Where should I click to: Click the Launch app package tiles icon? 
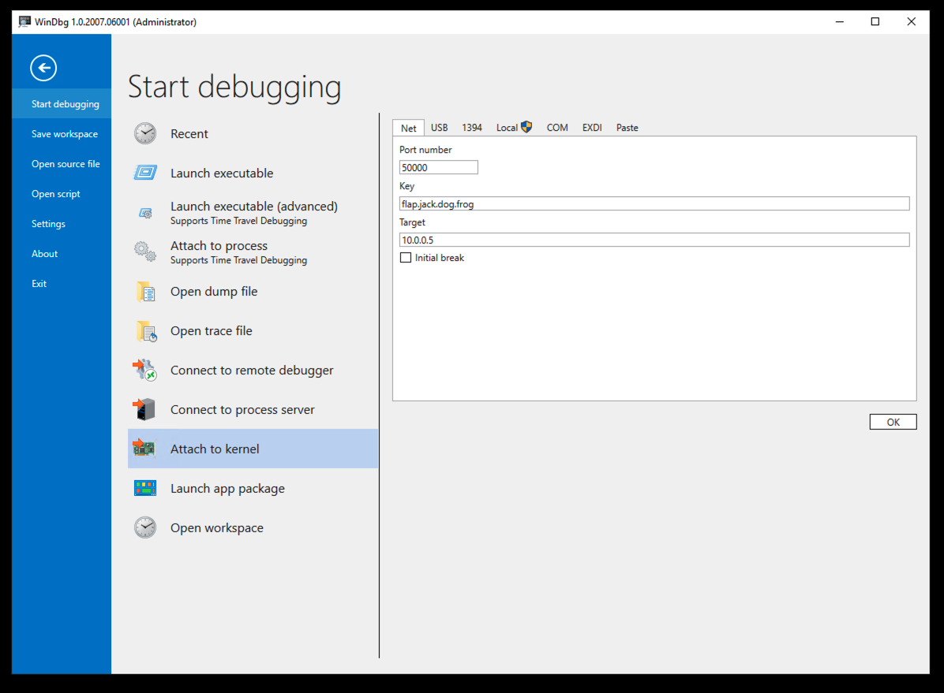click(145, 488)
